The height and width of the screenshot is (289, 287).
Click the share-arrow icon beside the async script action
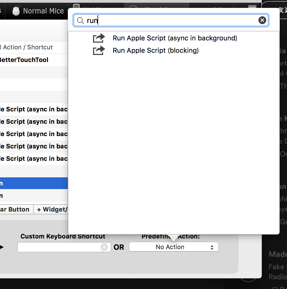point(99,38)
